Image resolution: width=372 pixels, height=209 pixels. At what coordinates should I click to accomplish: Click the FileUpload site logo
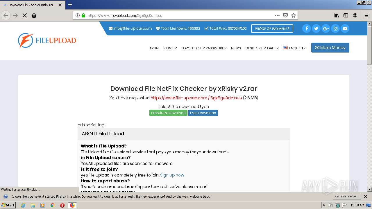coord(47,40)
